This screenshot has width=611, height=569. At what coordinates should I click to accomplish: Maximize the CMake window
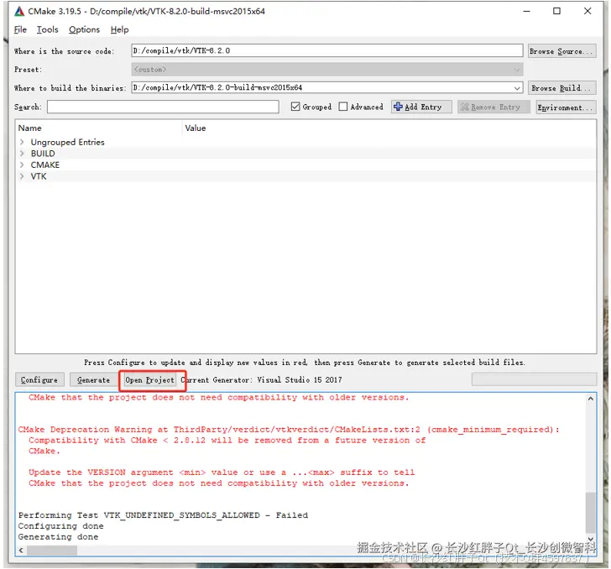click(556, 11)
